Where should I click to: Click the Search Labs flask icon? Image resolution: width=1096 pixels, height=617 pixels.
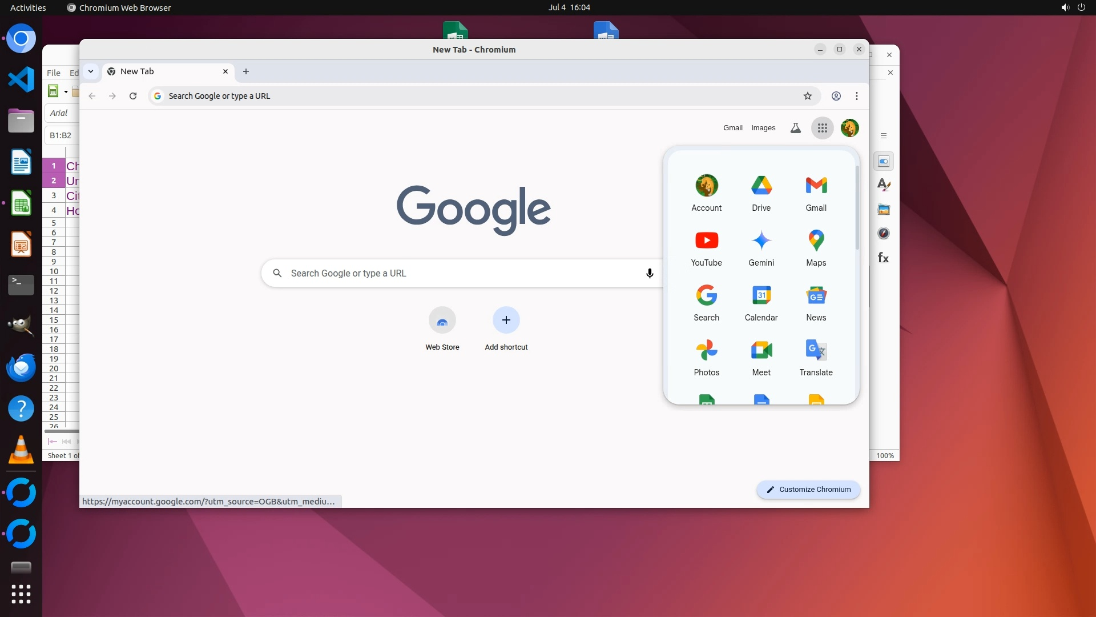795,128
